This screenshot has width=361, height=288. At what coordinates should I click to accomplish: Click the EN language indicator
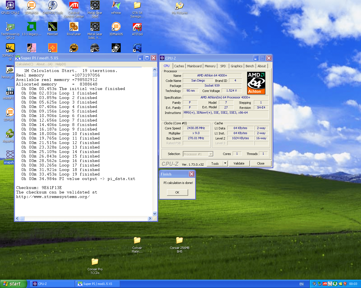coord(301,284)
